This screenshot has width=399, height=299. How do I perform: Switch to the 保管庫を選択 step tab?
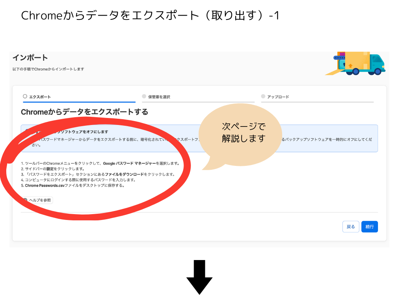[x=159, y=97]
